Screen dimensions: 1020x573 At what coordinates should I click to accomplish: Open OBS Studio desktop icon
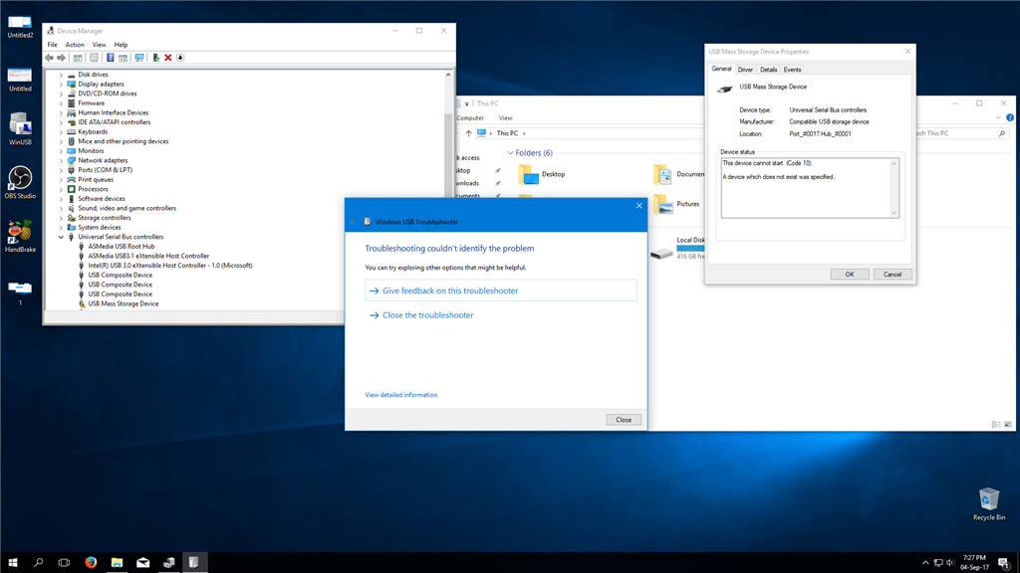click(x=20, y=183)
